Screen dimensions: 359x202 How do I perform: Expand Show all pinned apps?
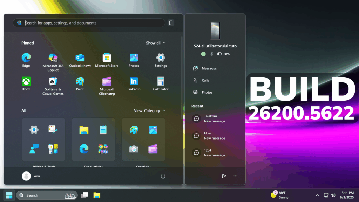(x=156, y=43)
